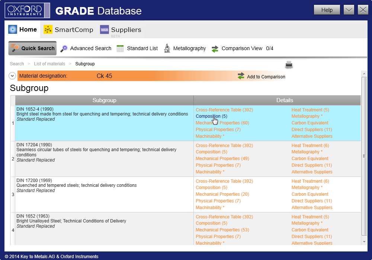
Task: Open Carbon Equivalent for DIN 17204
Action: (310, 159)
